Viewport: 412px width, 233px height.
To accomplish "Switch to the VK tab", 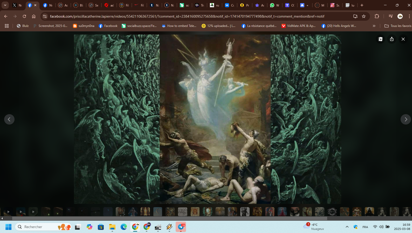I will (230, 5).
